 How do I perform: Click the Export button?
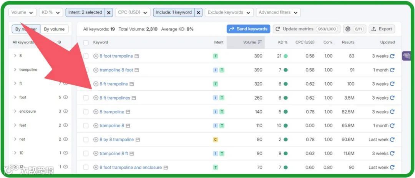[382, 29]
